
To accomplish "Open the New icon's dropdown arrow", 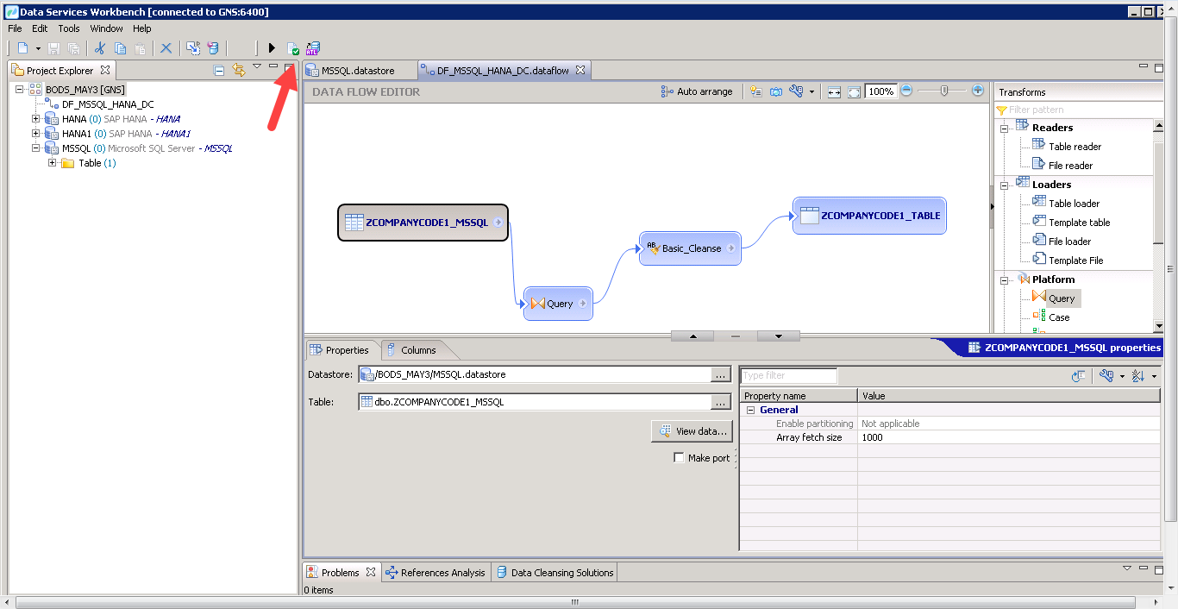I will point(38,48).
